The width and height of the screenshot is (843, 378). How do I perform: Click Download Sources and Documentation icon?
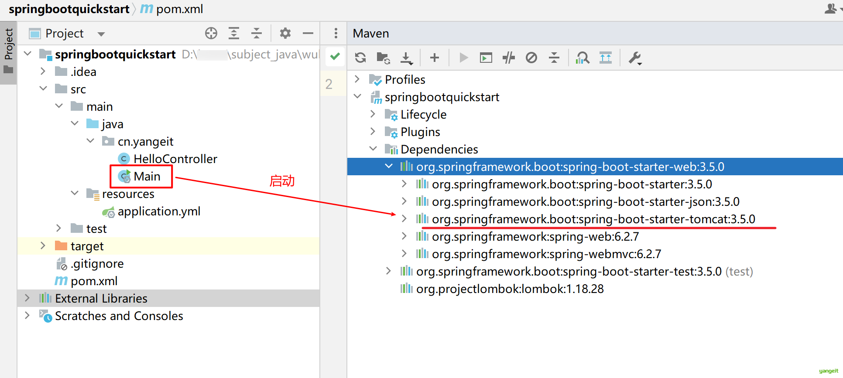pos(406,58)
